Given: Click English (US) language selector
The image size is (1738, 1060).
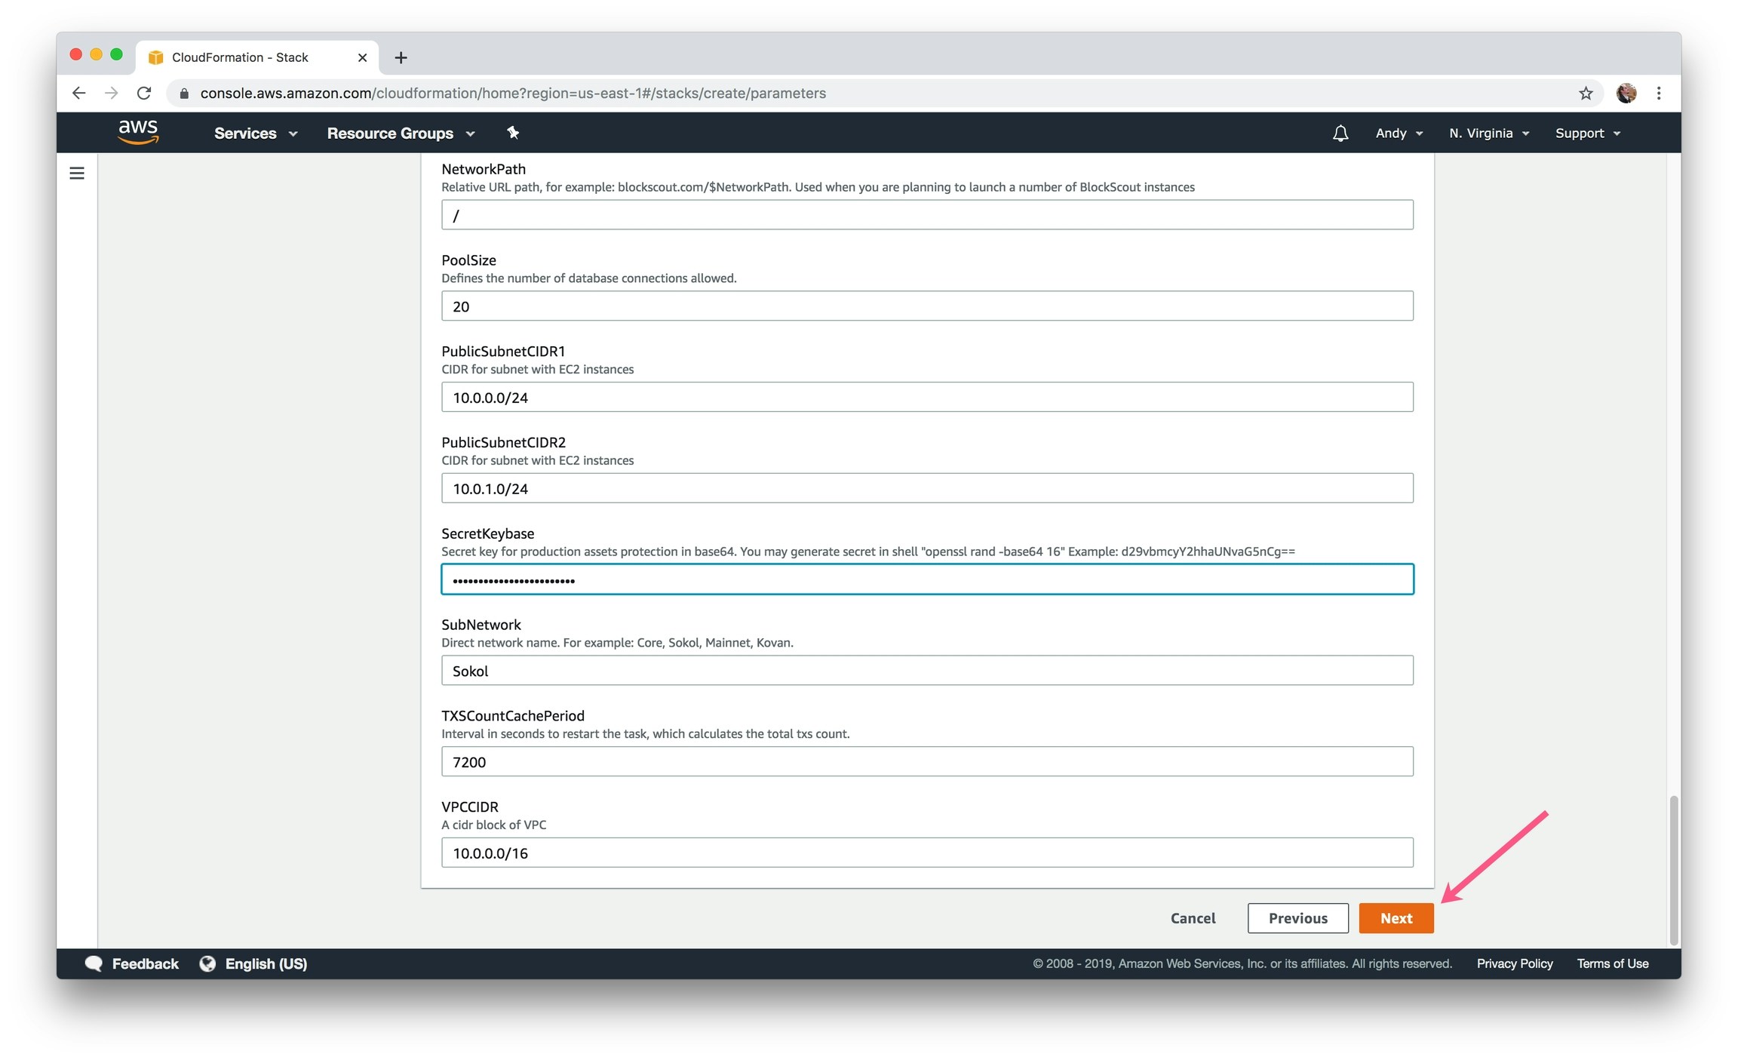Looking at the screenshot, I should pyautogui.click(x=266, y=963).
